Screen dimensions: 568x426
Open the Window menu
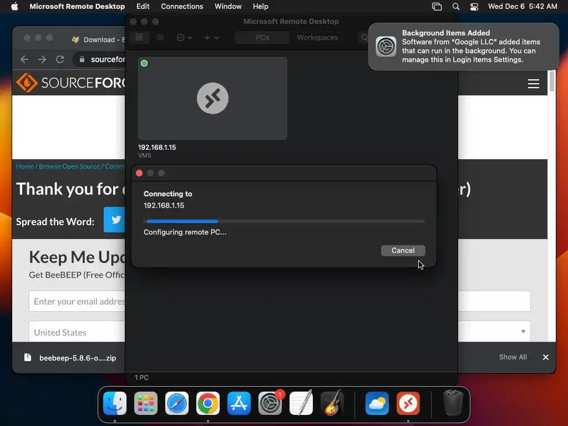coord(228,6)
